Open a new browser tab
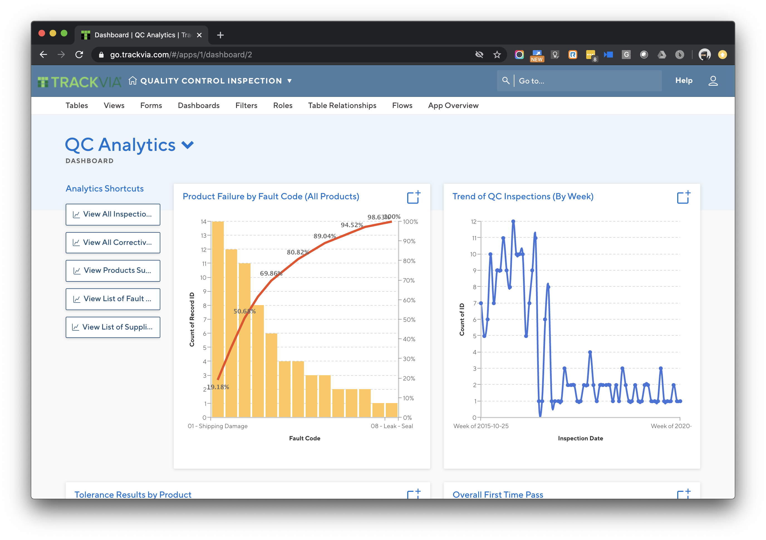The width and height of the screenshot is (766, 540). 220,35
